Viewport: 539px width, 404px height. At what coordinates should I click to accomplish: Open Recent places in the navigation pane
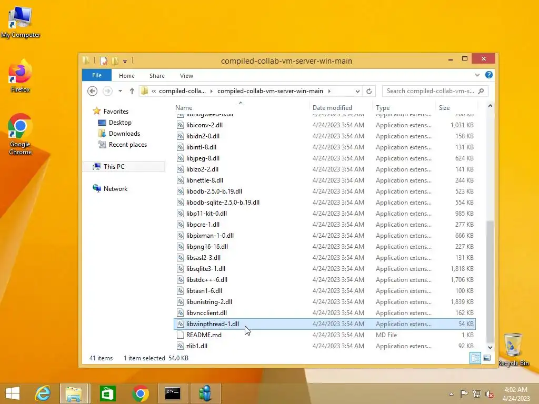point(128,145)
